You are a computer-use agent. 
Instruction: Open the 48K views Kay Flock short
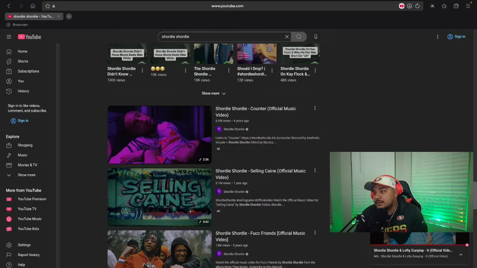(x=300, y=63)
